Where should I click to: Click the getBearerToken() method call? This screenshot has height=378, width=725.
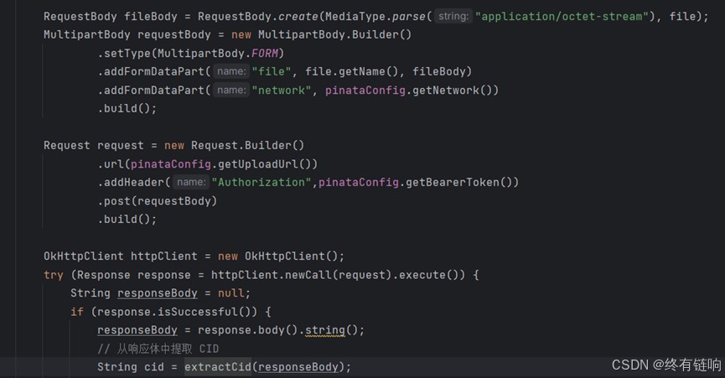[x=463, y=182]
